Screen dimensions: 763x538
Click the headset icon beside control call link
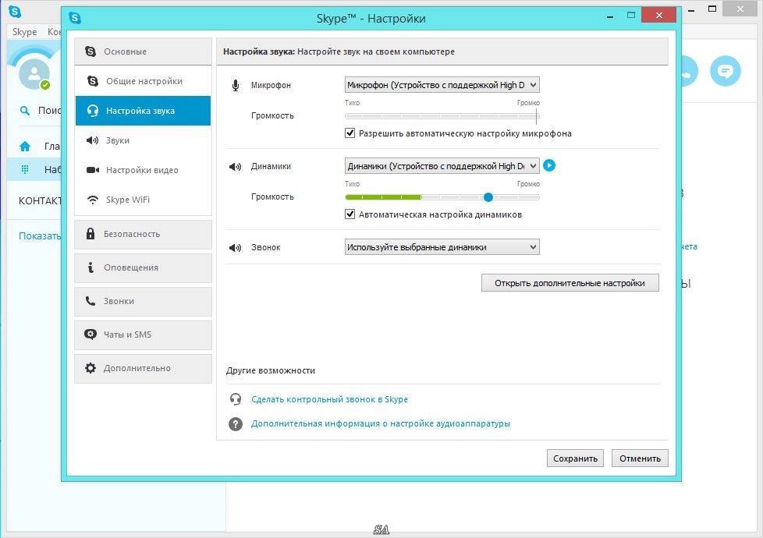pyautogui.click(x=236, y=399)
